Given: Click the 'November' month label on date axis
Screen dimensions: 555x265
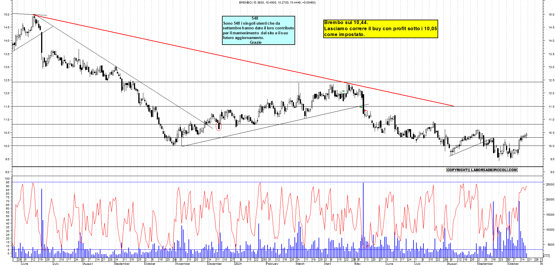Looking at the screenshot, I should [x=183, y=264].
